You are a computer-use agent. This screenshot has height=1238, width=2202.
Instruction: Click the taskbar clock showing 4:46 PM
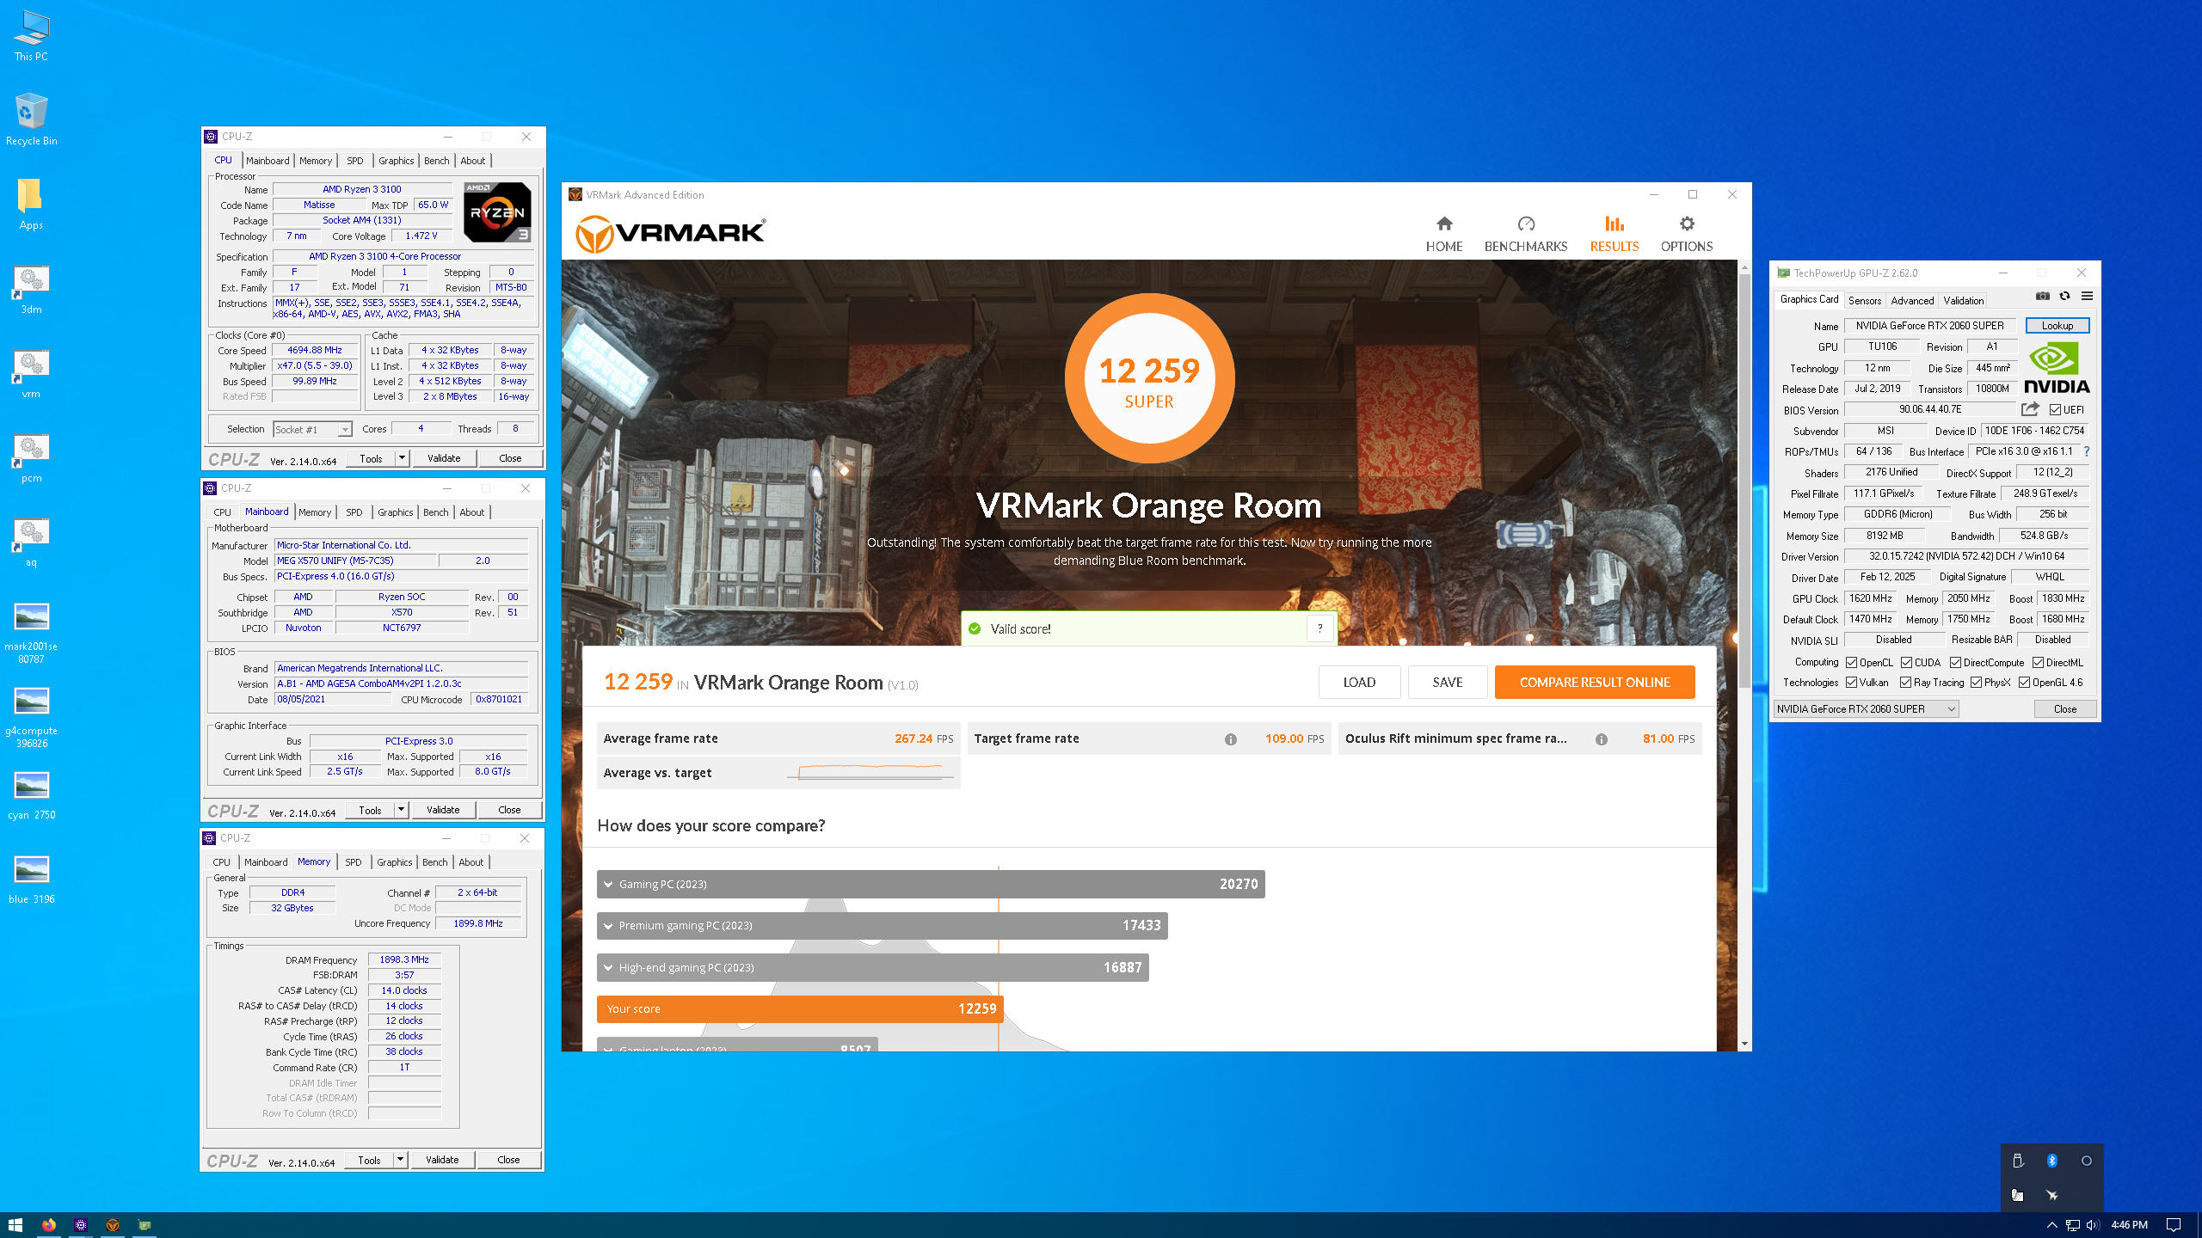[2129, 1225]
